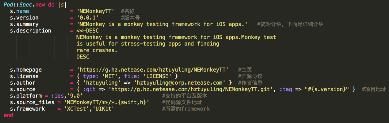Select the s.platform property
The height and width of the screenshot is (123, 389).
[26, 96]
